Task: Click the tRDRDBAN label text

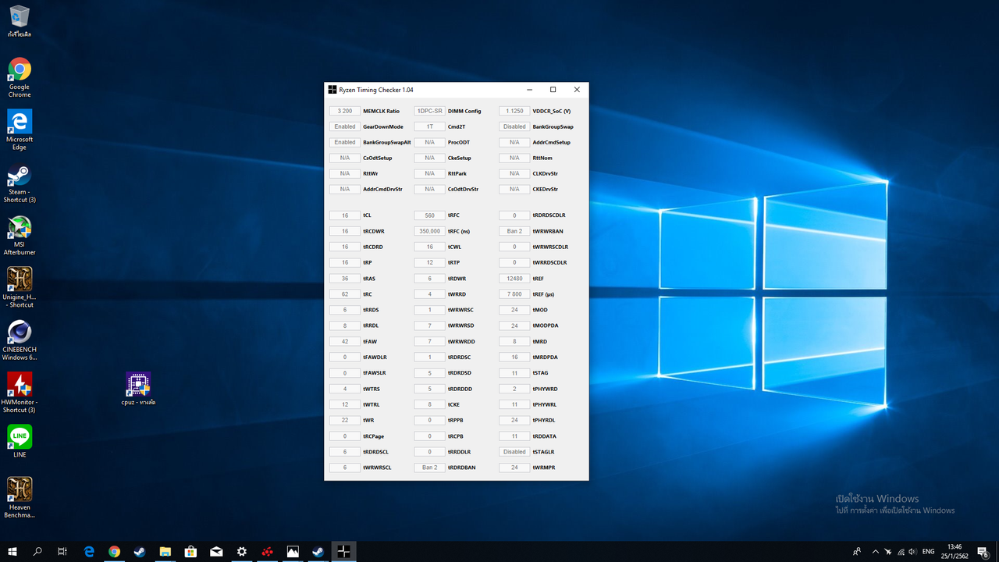Action: 462,468
